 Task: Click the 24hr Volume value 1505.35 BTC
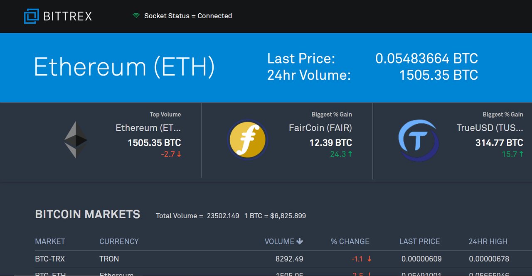(438, 75)
